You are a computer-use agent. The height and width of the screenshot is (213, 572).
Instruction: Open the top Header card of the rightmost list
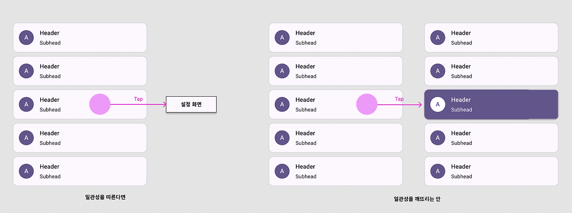click(491, 37)
